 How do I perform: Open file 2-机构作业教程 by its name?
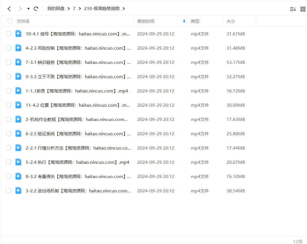tap(76, 119)
